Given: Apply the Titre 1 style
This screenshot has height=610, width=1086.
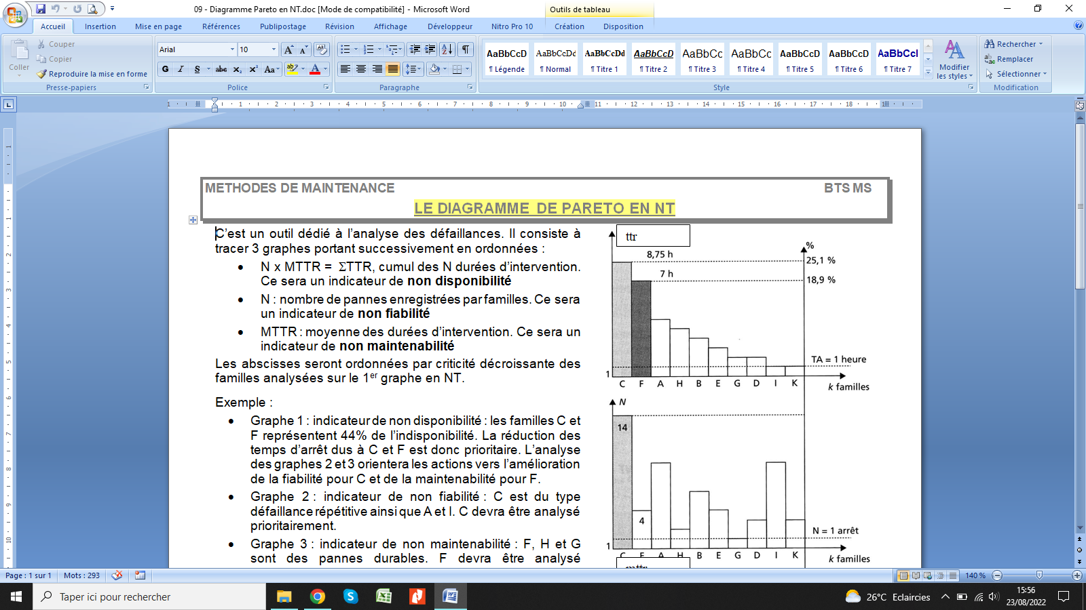Looking at the screenshot, I should 604,60.
